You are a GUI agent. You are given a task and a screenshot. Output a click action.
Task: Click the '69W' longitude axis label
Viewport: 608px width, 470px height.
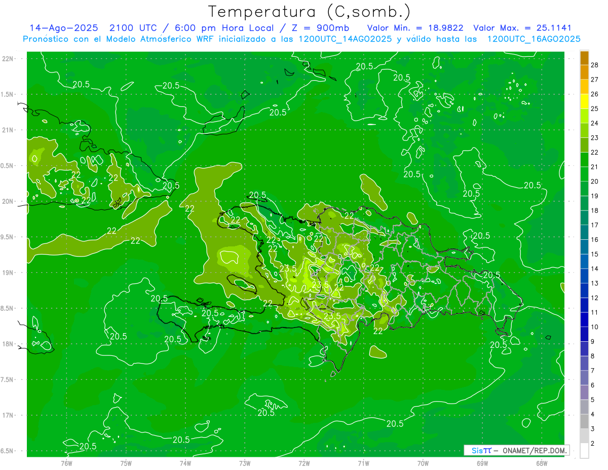pos(482,463)
